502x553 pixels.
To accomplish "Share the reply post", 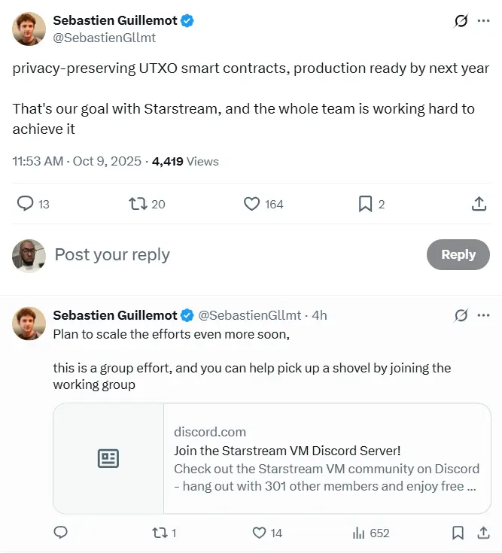I will point(483,533).
